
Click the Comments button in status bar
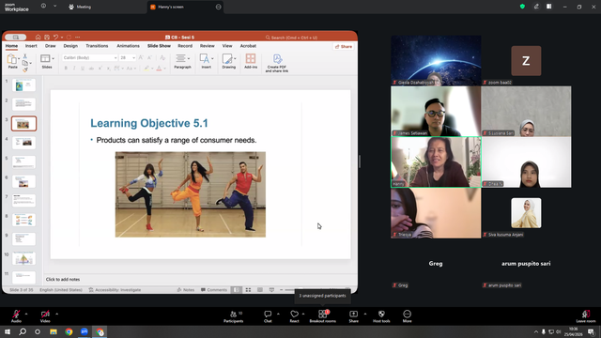tap(214, 290)
